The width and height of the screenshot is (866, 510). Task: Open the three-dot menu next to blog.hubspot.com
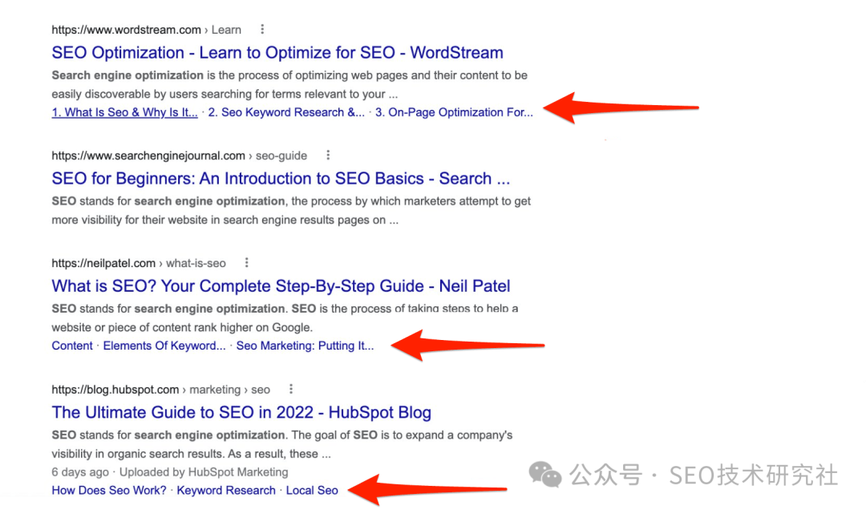pyautogui.click(x=291, y=389)
